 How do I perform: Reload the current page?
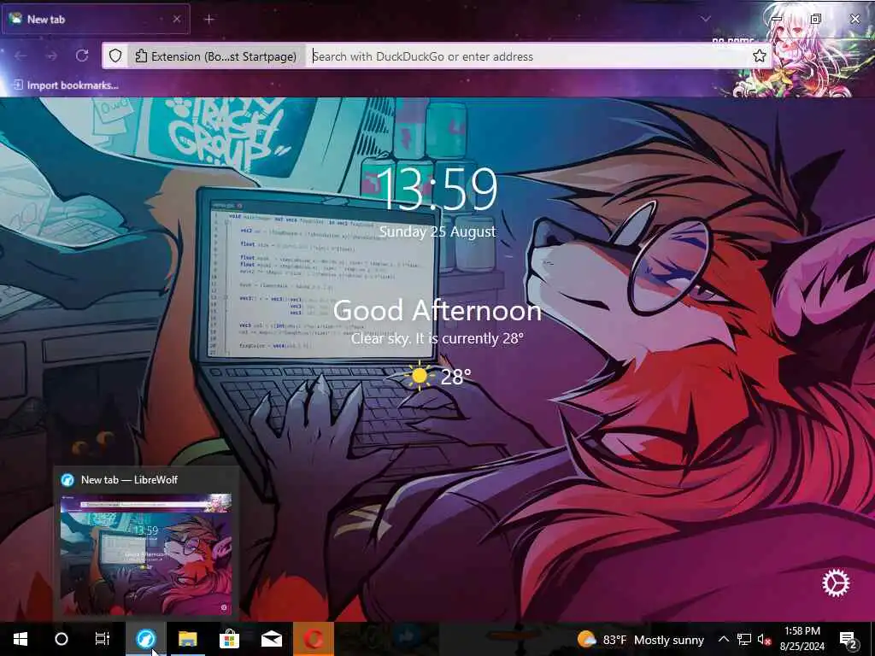pos(82,56)
